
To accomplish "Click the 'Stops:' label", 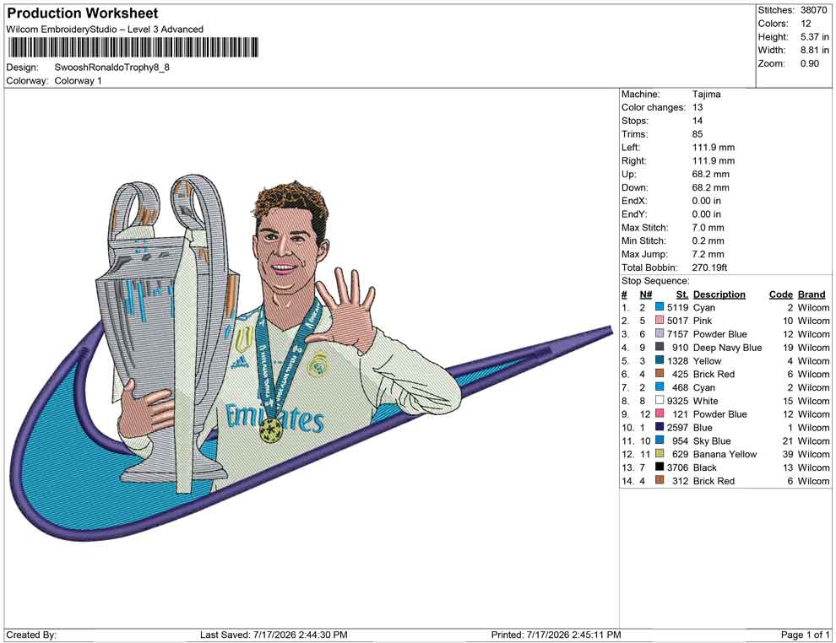I will (x=634, y=121).
